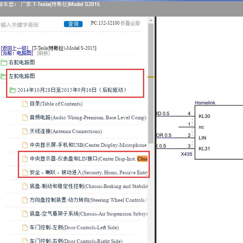Open 方向盘控制装置/动力转向 diagram entry
The image size is (243, 243).
pyautogui.click(x=89, y=200)
